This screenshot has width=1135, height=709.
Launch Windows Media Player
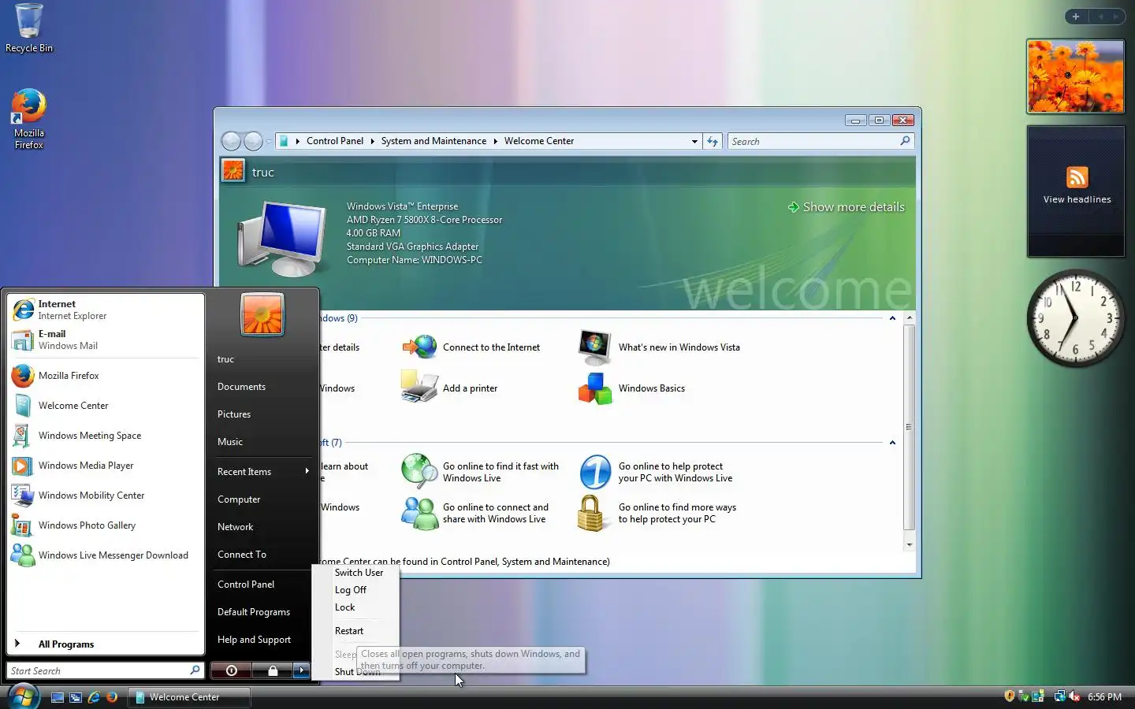click(x=106, y=466)
